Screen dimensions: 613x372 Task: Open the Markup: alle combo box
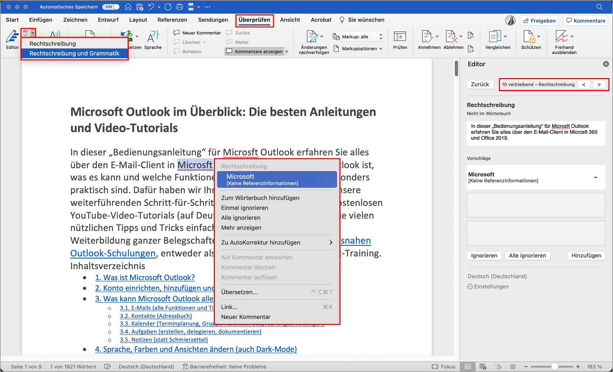pos(362,37)
